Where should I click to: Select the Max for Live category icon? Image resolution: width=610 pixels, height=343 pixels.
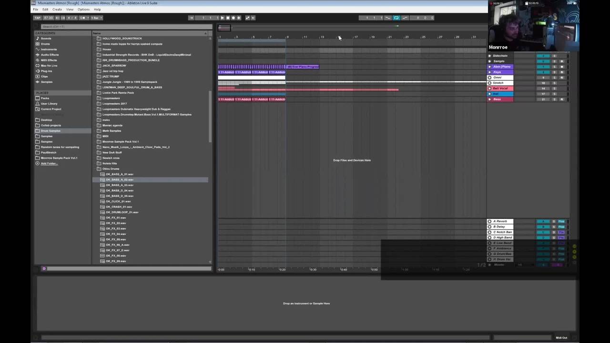tap(38, 66)
